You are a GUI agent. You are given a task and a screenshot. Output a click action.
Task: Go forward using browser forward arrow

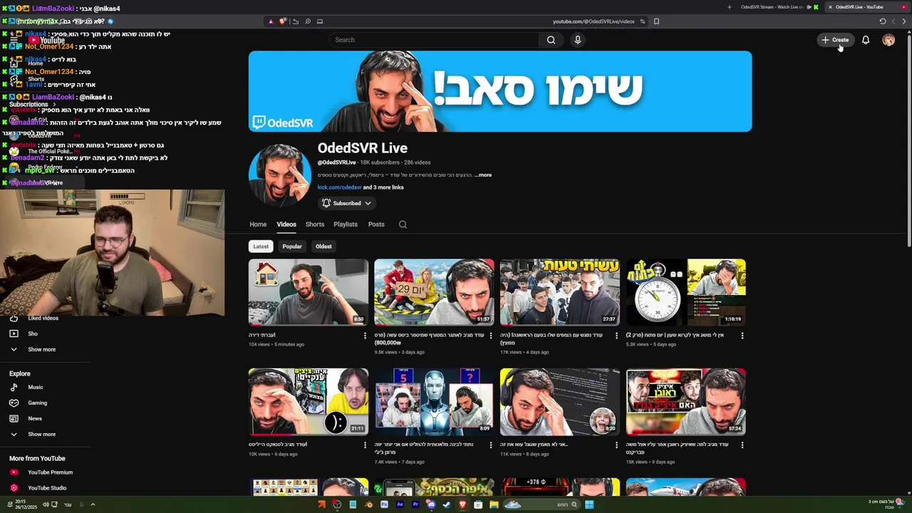(x=893, y=21)
